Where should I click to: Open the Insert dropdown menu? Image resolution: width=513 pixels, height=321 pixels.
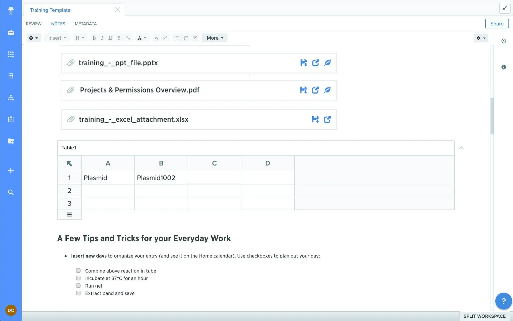pos(57,38)
